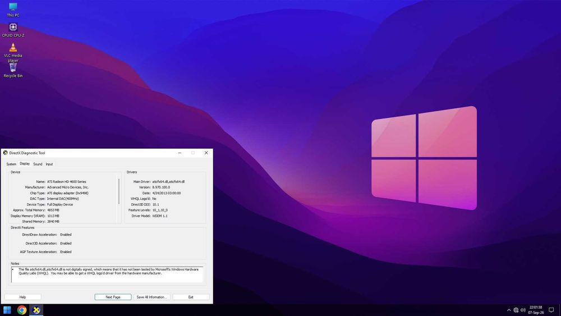561x316 pixels.
Task: Open This PC desktop icon
Action: [x=13, y=10]
